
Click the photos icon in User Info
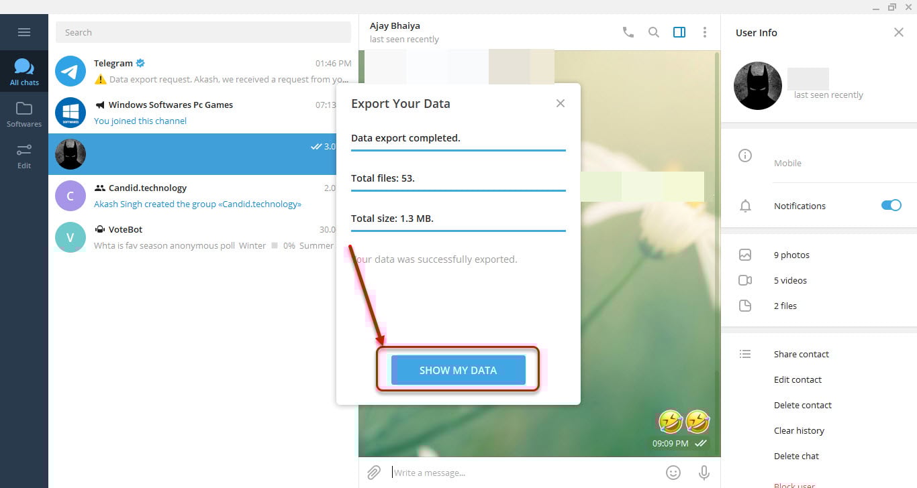click(x=744, y=255)
